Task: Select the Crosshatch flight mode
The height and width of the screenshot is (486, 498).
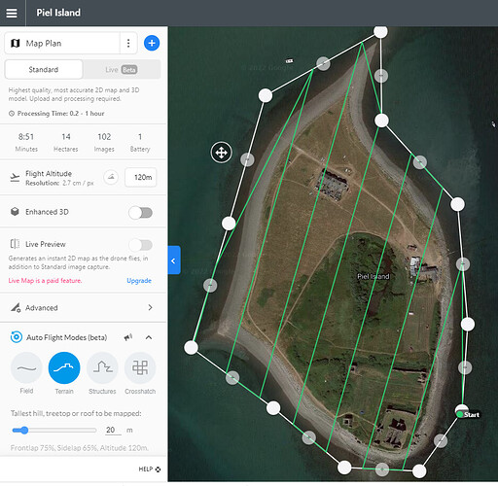Action: coord(140,368)
